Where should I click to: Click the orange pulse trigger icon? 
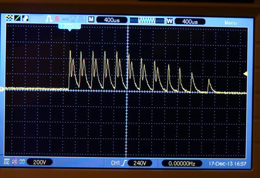click(49, 19)
